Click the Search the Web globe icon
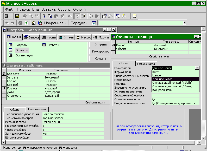This screenshot has width=207, height=151. 40,23
